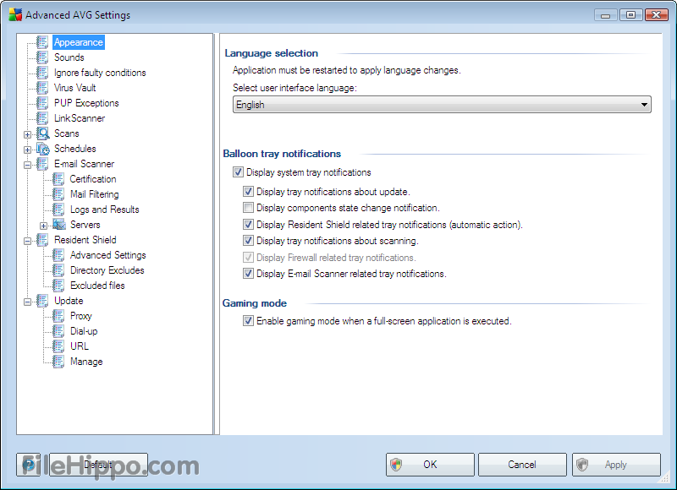Viewport: 677px width, 490px height.
Task: Click the Mail Filtering page icon
Action: click(x=58, y=194)
